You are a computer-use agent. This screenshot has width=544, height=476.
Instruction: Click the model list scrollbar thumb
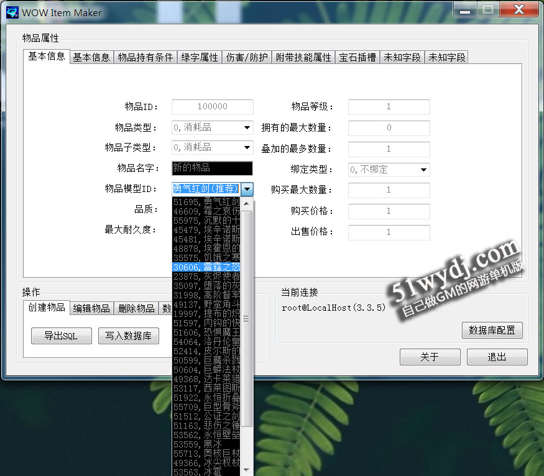(x=246, y=318)
